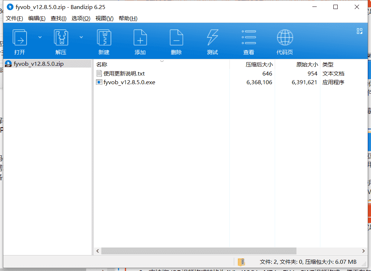This screenshot has width=371, height=271.
Task: Click the Bandizip app icon in title bar
Action: [x=10, y=7]
